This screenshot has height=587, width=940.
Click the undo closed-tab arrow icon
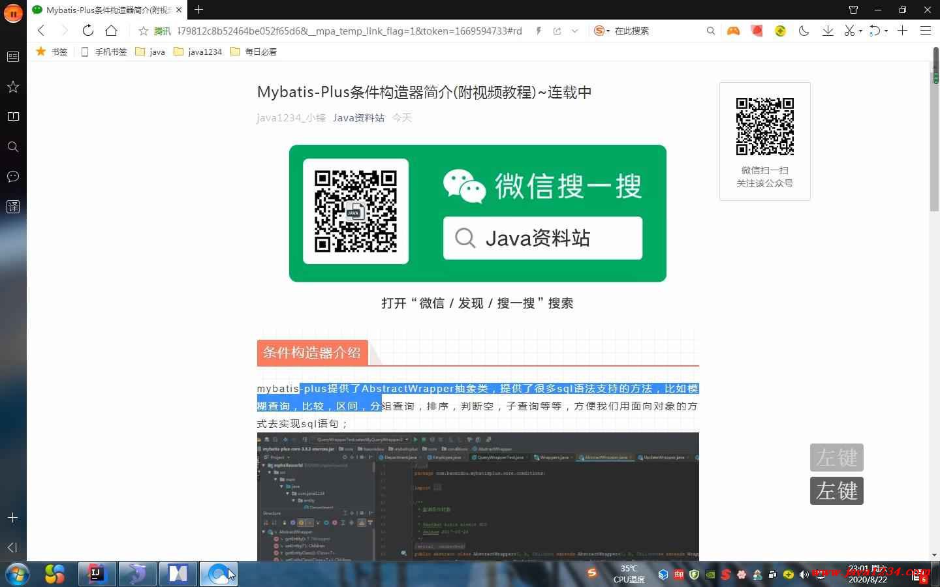click(x=876, y=31)
